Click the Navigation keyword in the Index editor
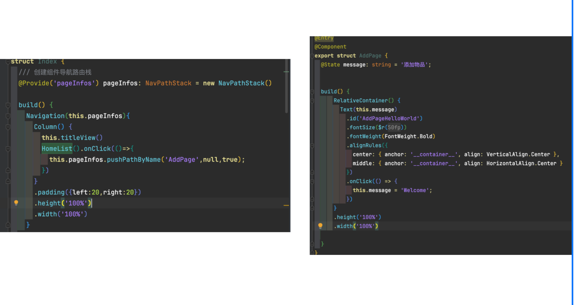The image size is (574, 305). click(45, 116)
